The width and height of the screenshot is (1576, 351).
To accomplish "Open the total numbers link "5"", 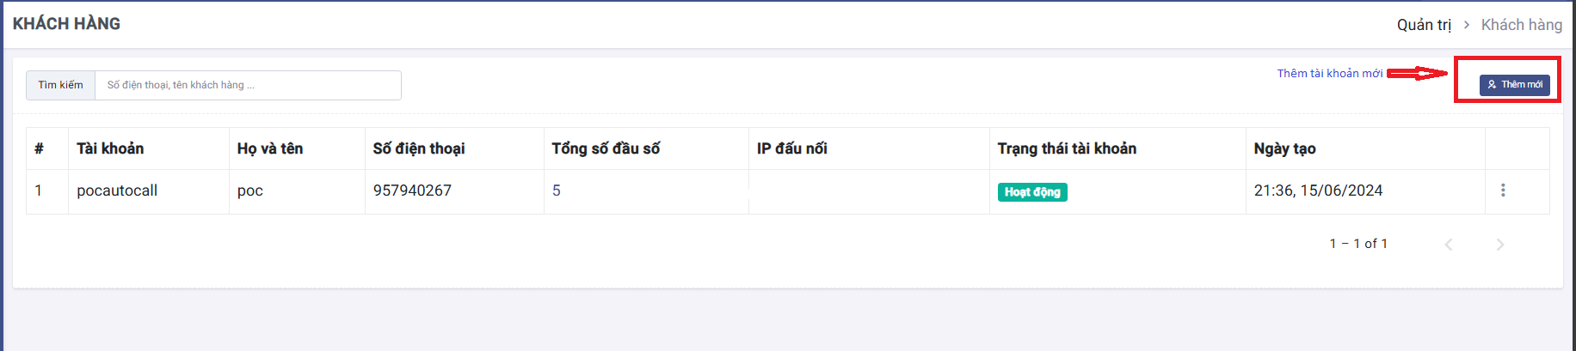I will coord(557,191).
